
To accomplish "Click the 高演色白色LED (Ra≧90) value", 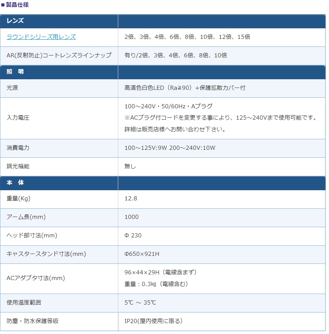I will [185, 88].
